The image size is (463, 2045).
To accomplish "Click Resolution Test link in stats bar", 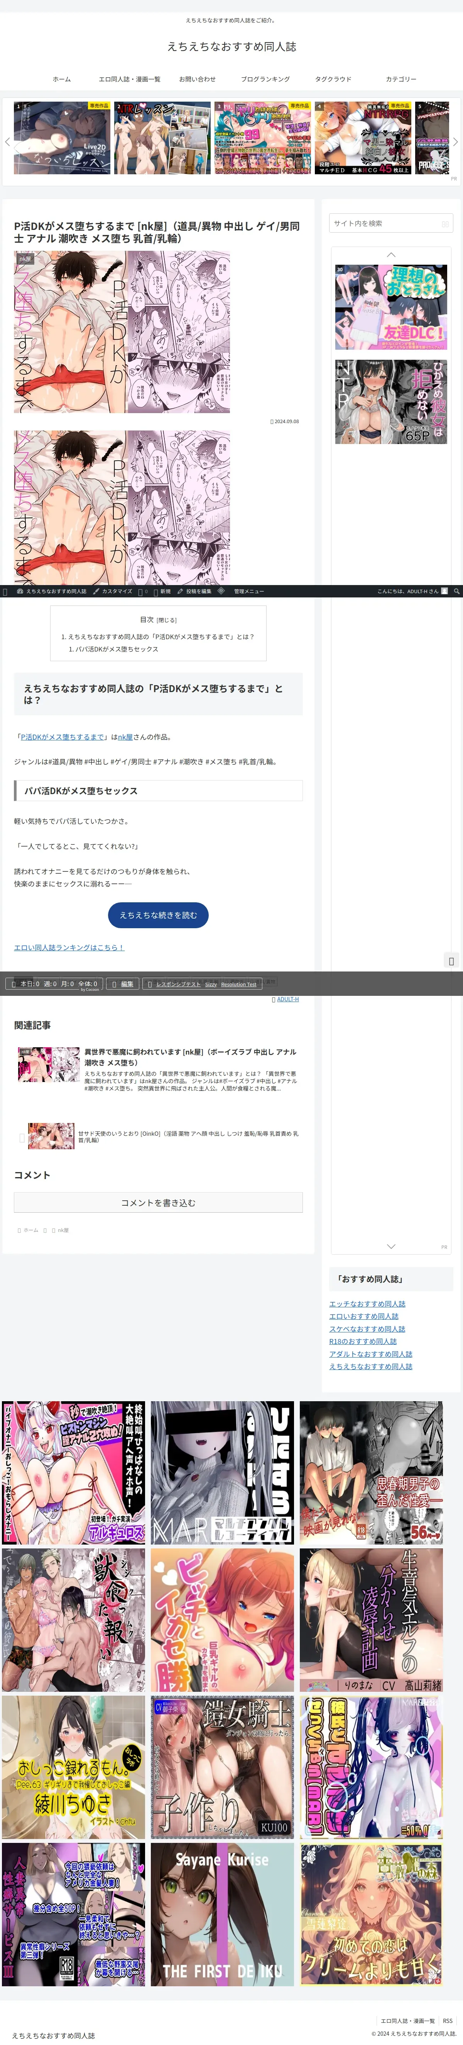I will coord(238,984).
